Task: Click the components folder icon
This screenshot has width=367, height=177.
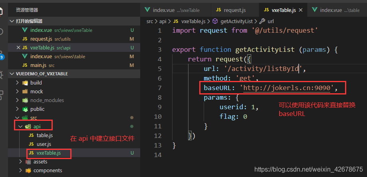Action: pyautogui.click(x=28, y=171)
